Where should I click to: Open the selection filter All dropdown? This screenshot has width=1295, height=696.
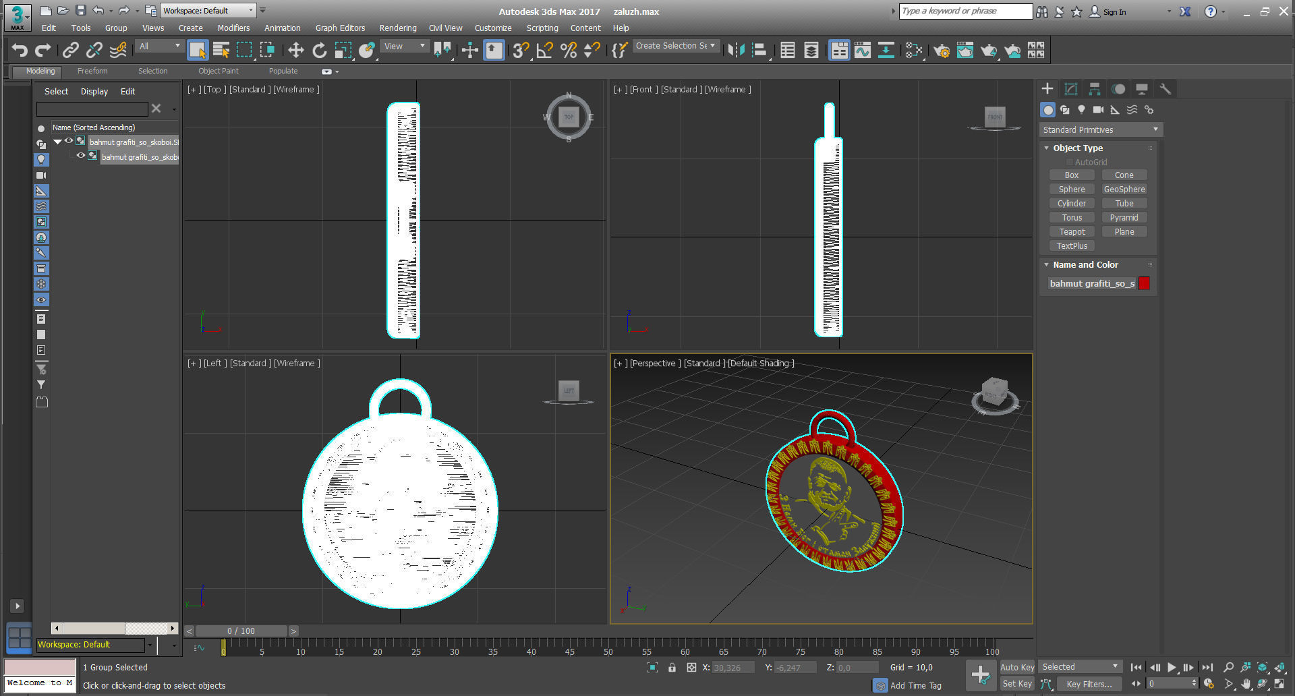coord(160,46)
